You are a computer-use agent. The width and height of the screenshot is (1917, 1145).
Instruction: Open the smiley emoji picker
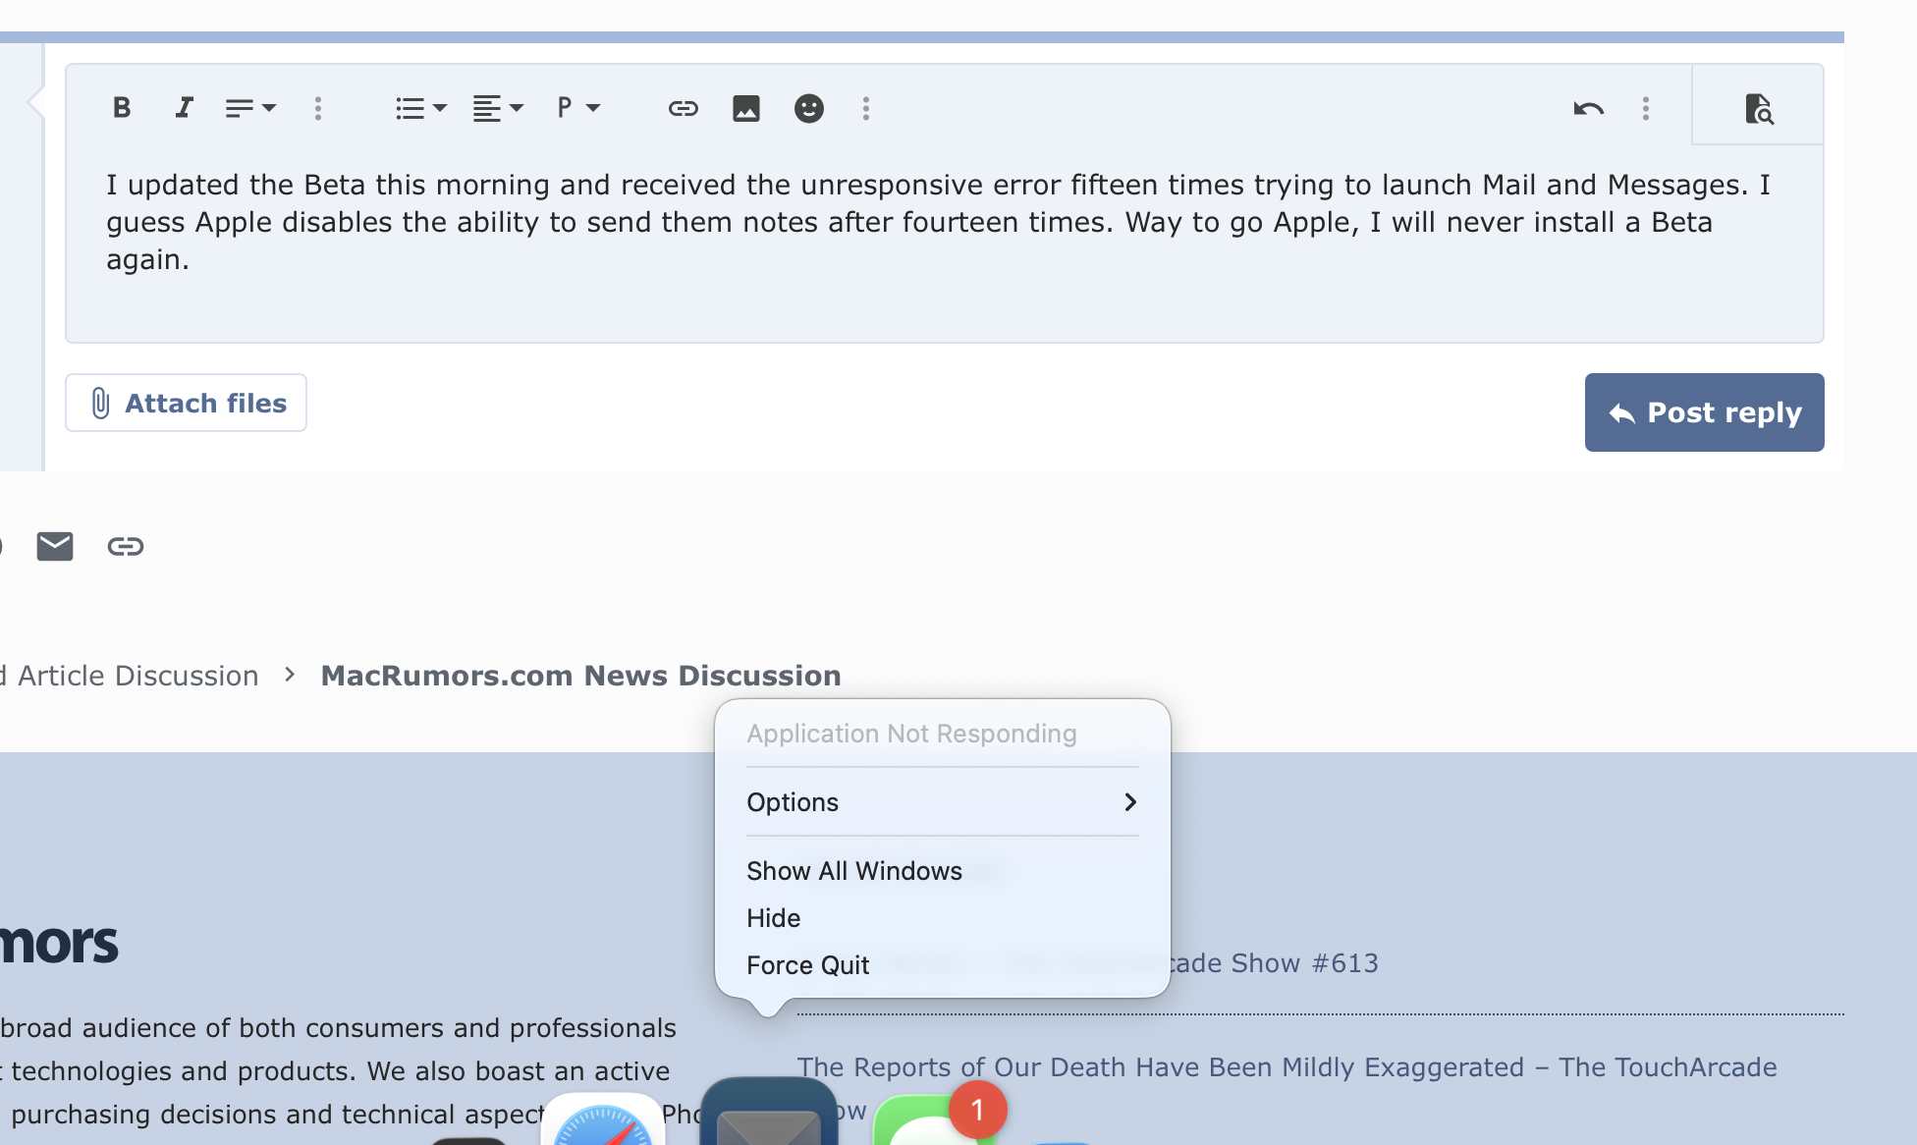[x=808, y=108]
